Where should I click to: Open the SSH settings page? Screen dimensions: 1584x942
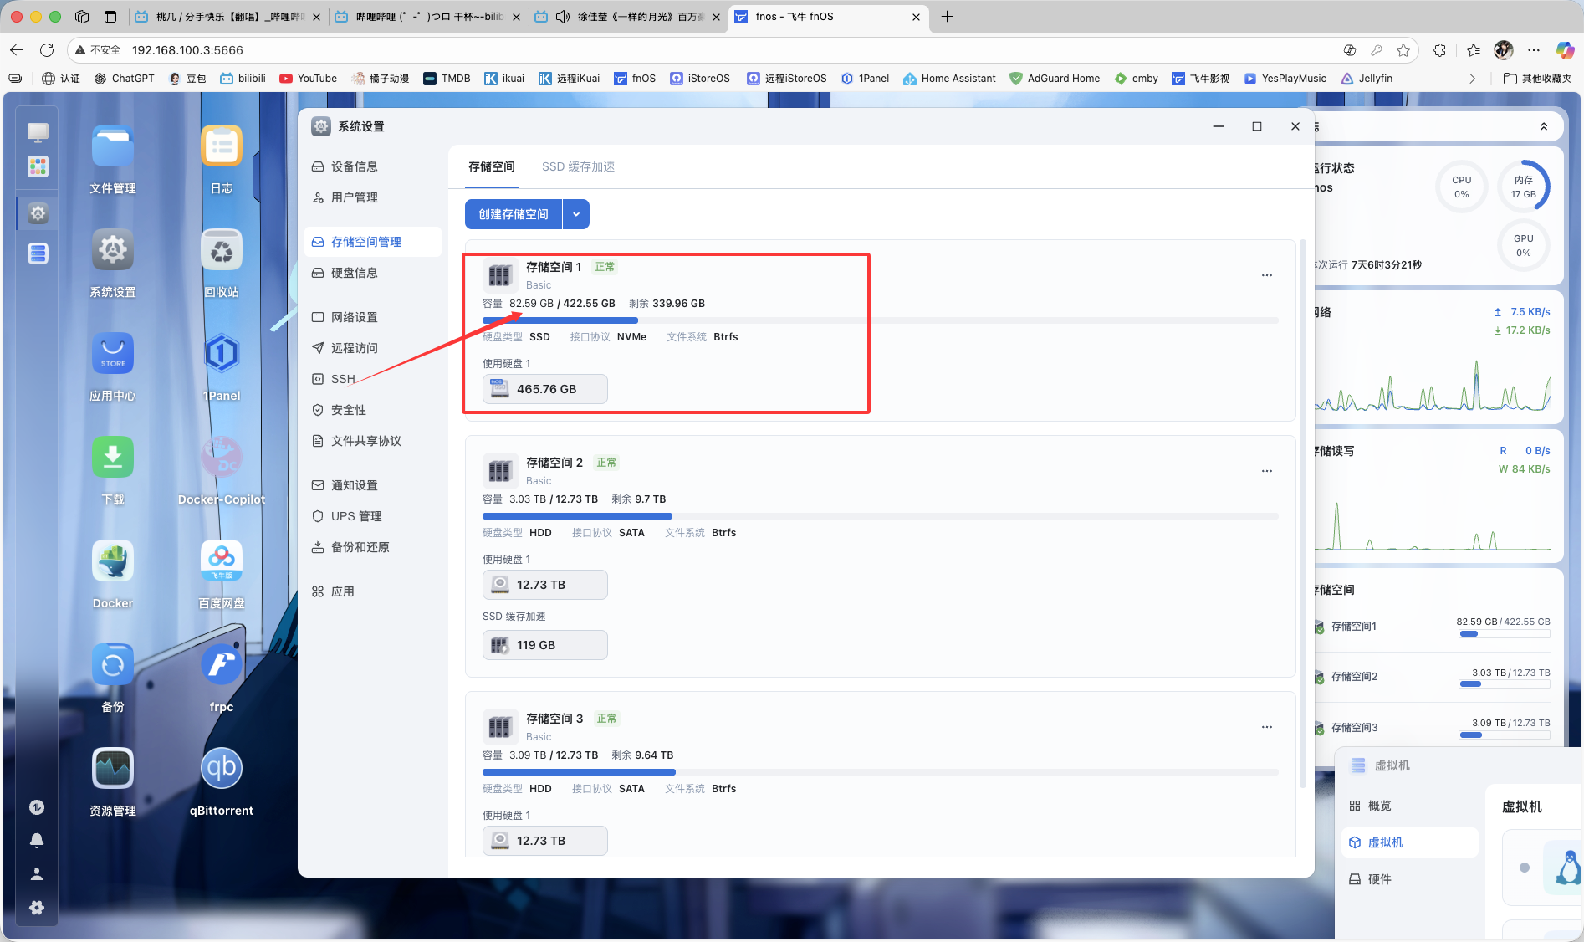[373, 379]
